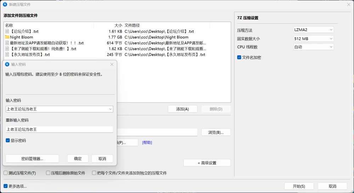354x193 pixels.
Task: Click 取消 button at bottom of main window
Action: [x=332, y=186]
